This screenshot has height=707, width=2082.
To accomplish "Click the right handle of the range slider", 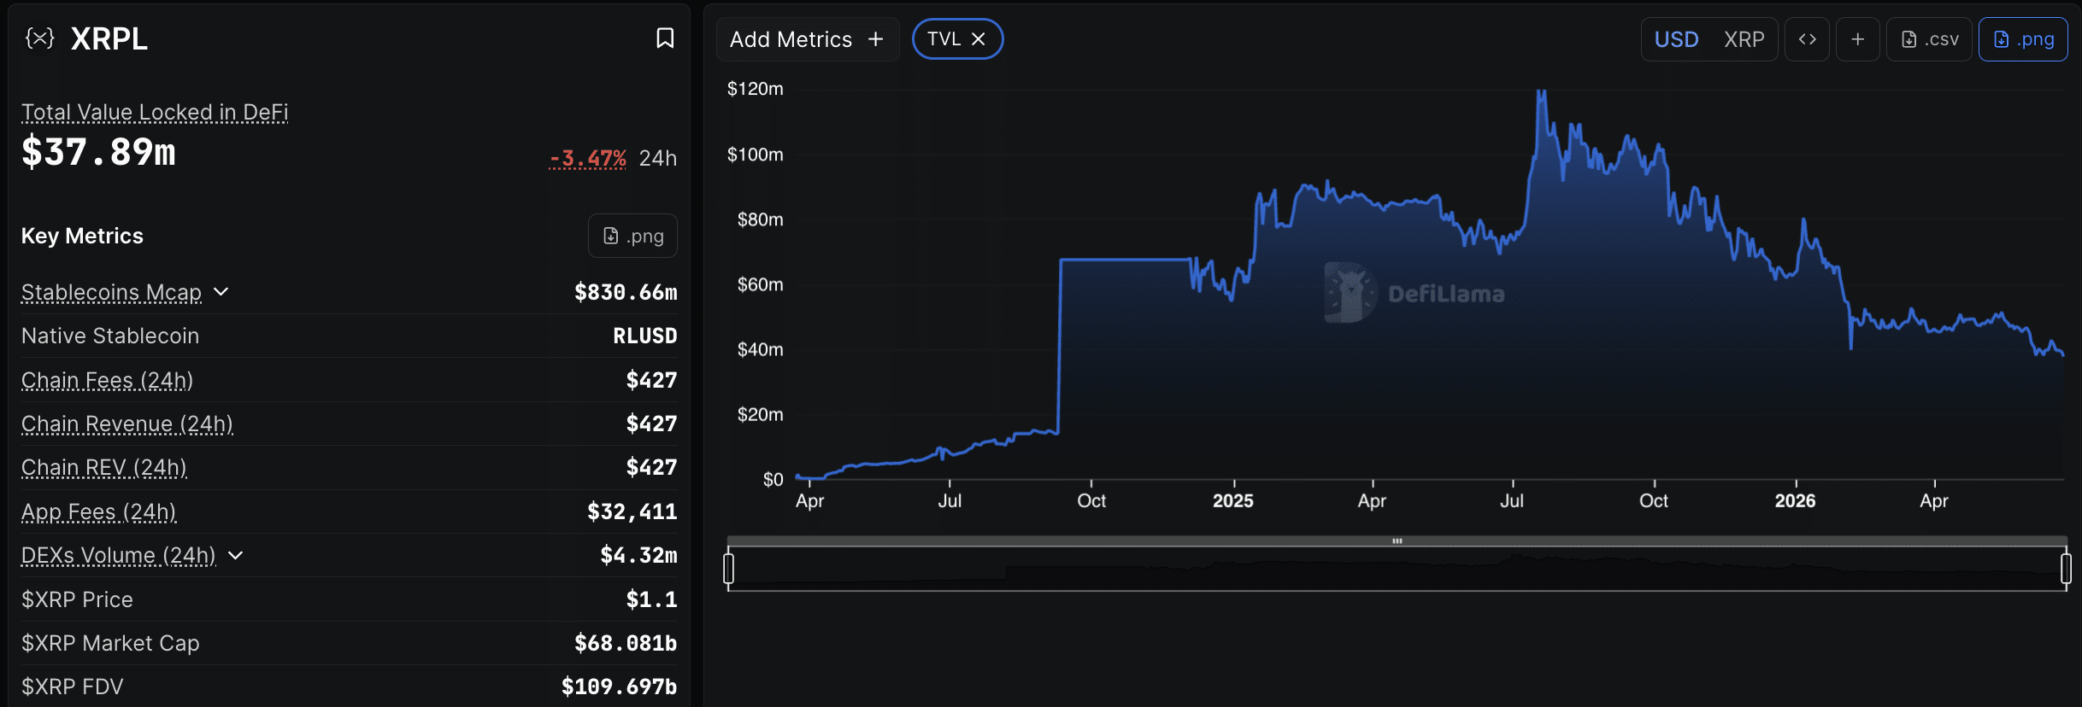I will tap(2066, 569).
